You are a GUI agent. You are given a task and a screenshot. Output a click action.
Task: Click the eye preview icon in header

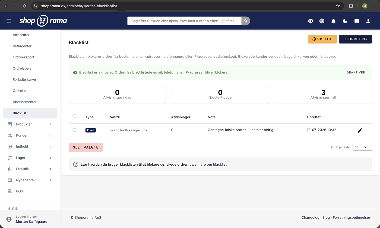[x=311, y=21]
